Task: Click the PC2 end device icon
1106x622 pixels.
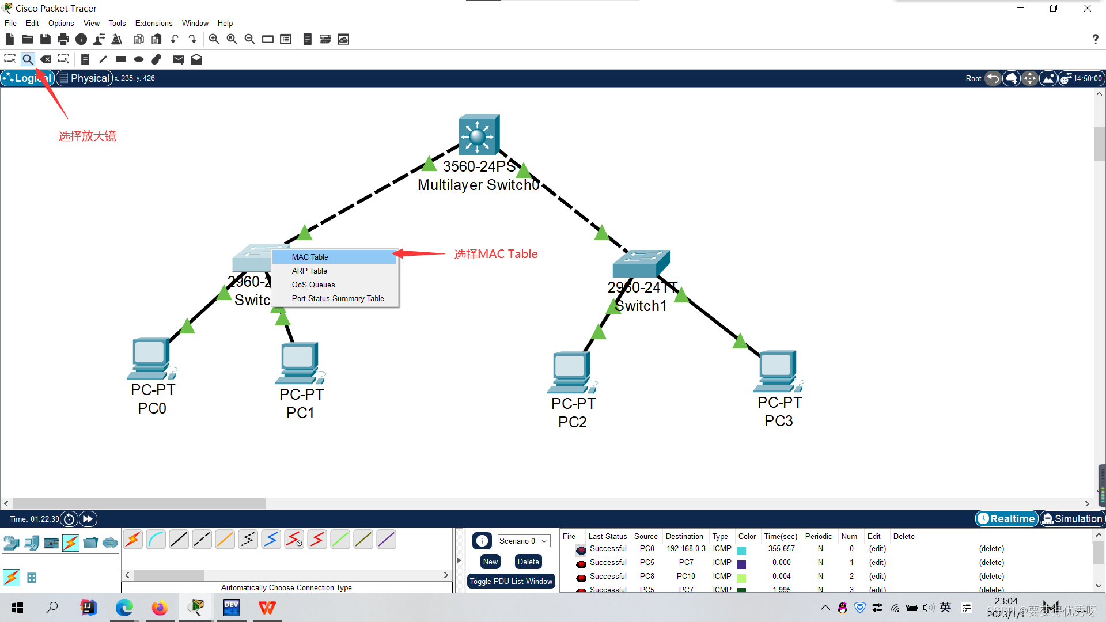Action: click(574, 371)
